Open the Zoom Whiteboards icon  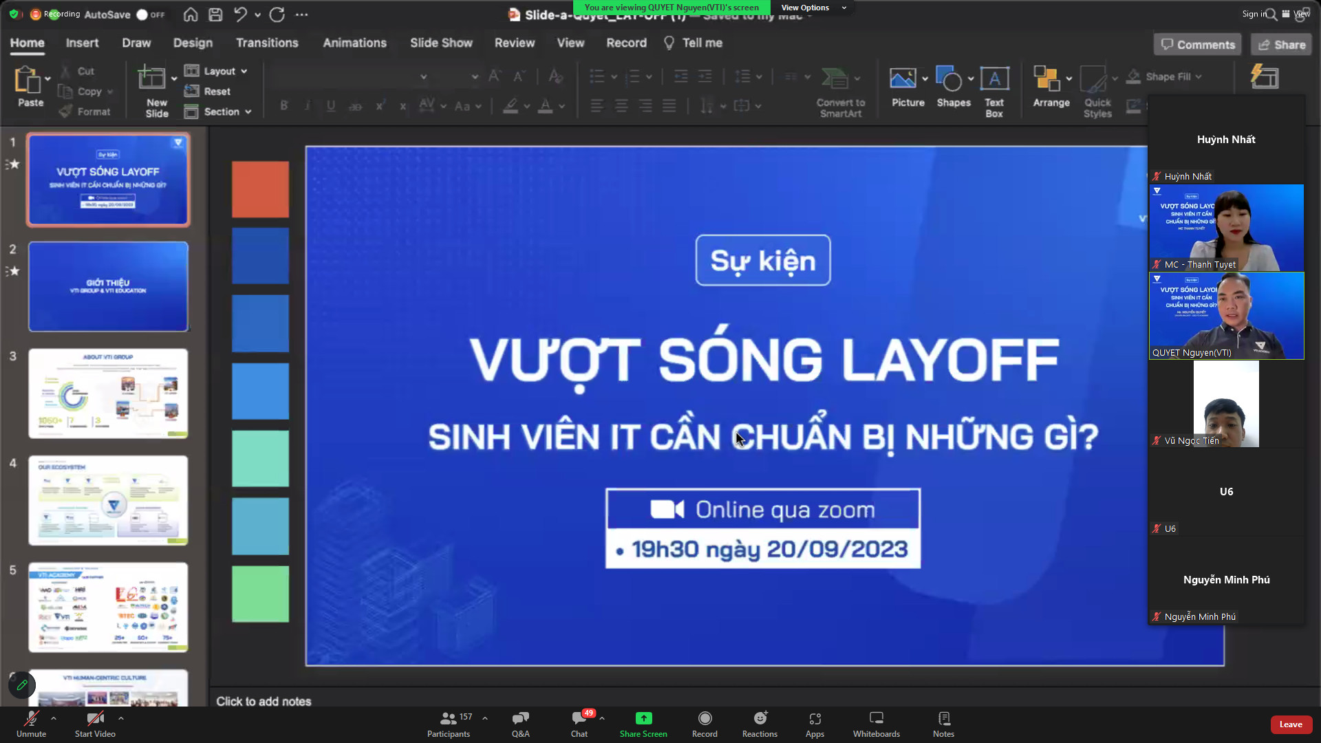click(876, 718)
